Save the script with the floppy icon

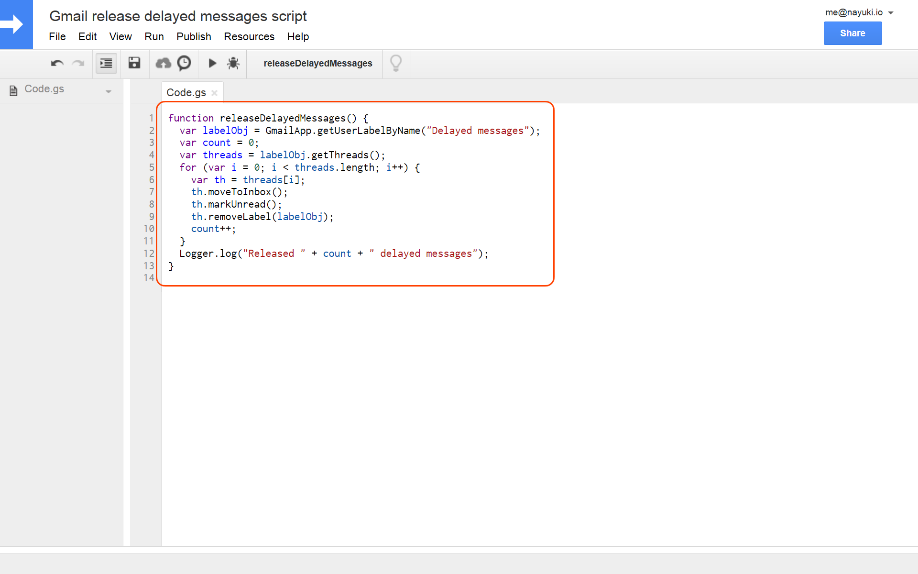[134, 63]
